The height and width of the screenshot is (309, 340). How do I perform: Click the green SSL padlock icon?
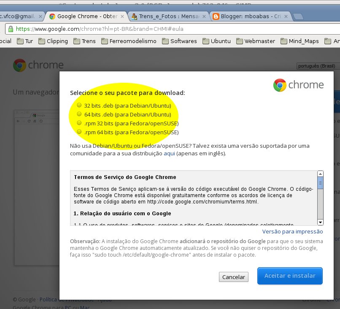tap(11, 29)
